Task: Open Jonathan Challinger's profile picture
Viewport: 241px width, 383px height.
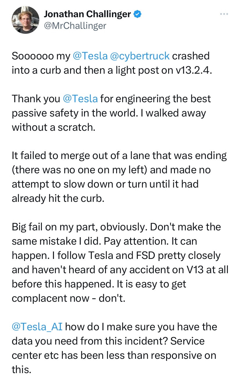Action: pos(25,20)
